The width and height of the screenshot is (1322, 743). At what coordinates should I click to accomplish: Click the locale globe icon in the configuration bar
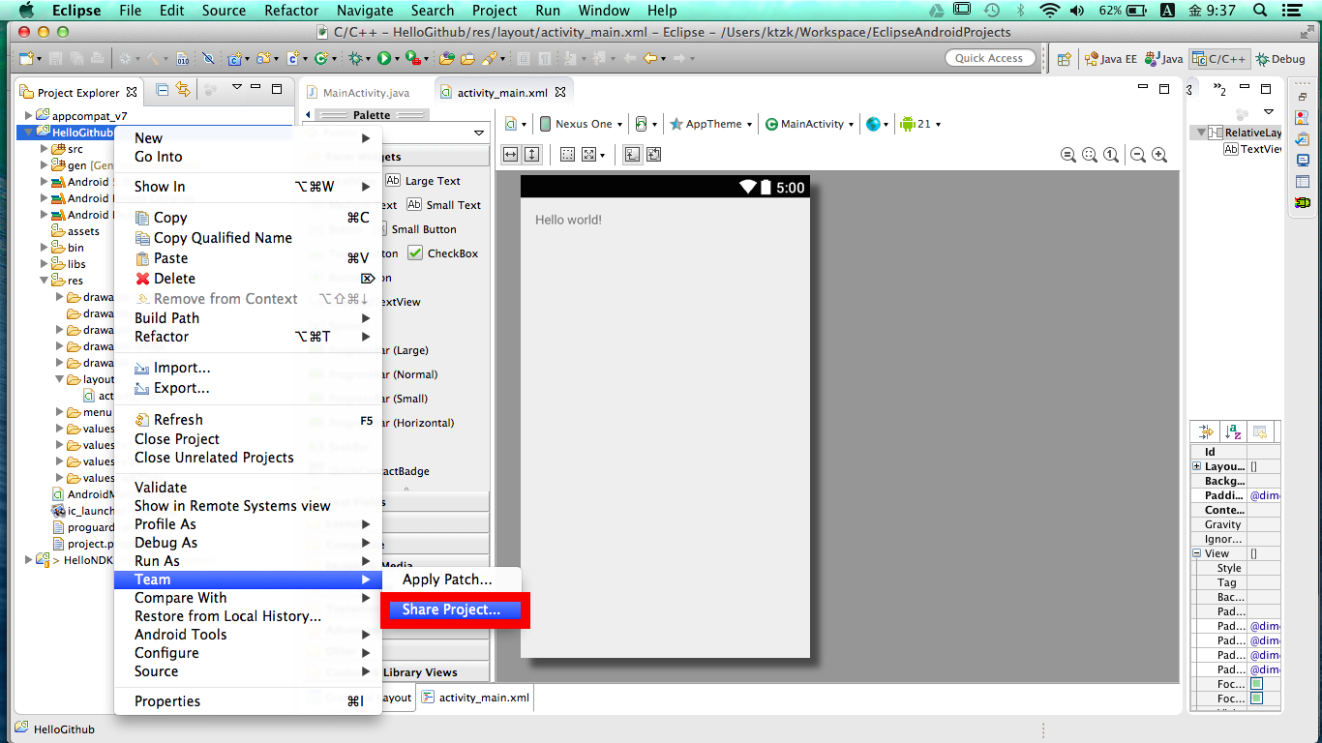pos(874,124)
